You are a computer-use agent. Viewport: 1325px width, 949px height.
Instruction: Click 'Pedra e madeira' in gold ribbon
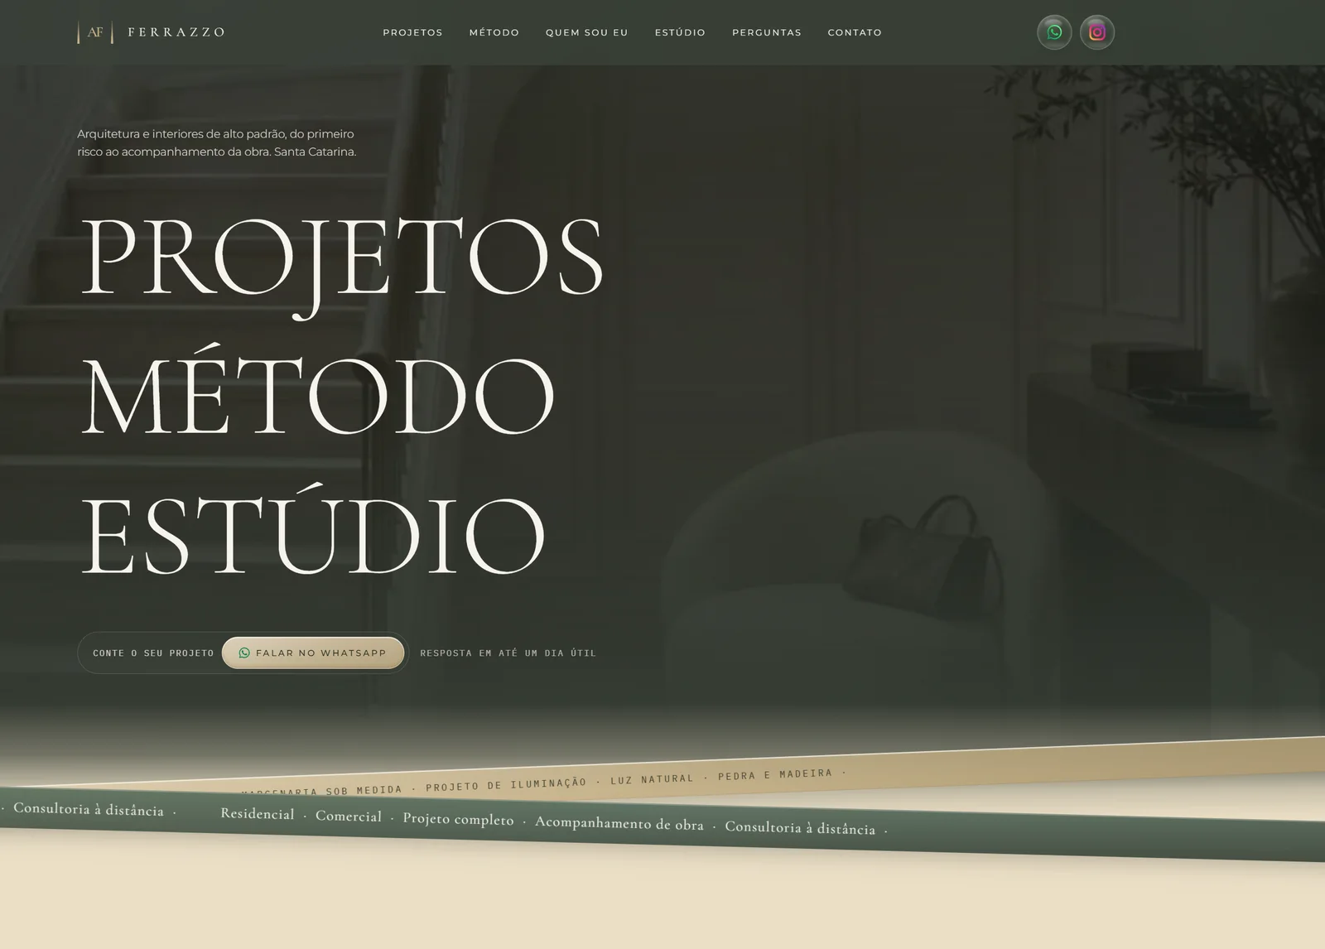775,774
